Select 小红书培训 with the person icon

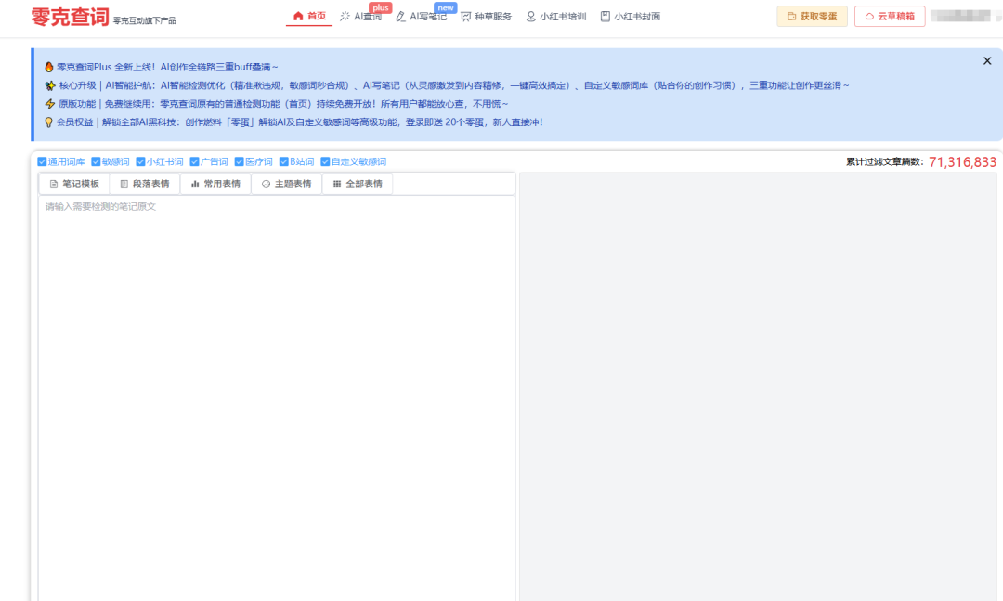529,16
